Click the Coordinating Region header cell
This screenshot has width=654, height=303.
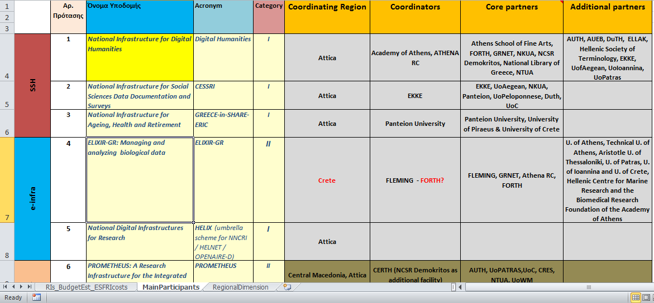pos(327,17)
